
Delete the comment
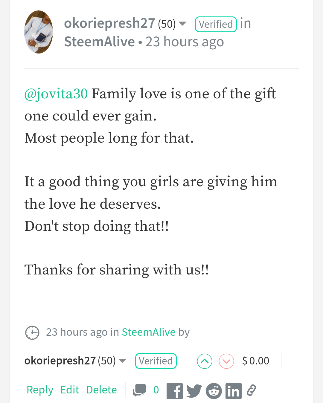click(101, 390)
